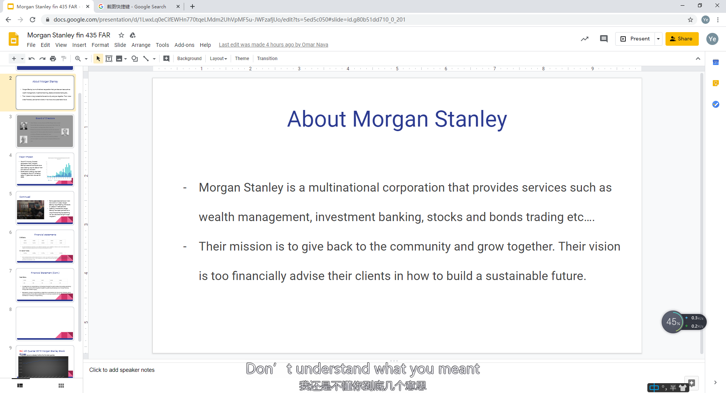Open Google Keep in the side panel
The image size is (726, 393).
[x=716, y=83]
